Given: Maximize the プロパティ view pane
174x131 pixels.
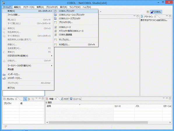Looking at the screenshot, I should tap(43, 99).
